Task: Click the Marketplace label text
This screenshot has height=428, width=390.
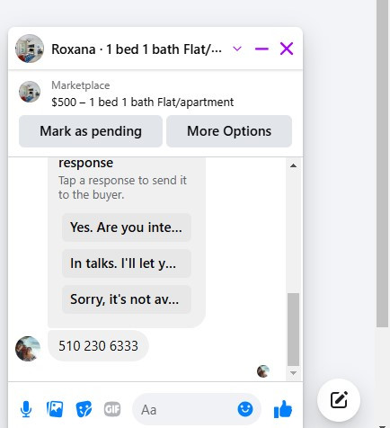Action: 81,85
